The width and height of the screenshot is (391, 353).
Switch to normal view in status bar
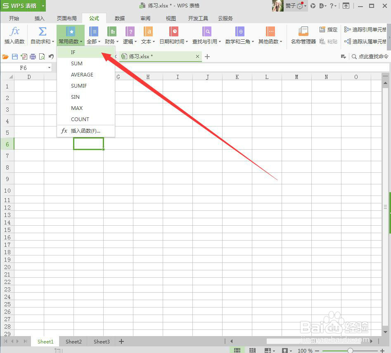(237, 351)
